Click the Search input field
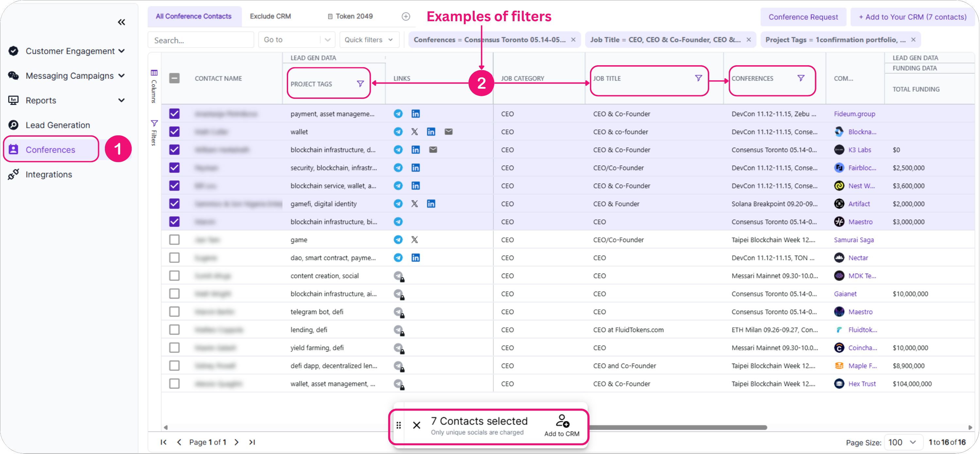This screenshot has height=454, width=980. pyautogui.click(x=201, y=40)
